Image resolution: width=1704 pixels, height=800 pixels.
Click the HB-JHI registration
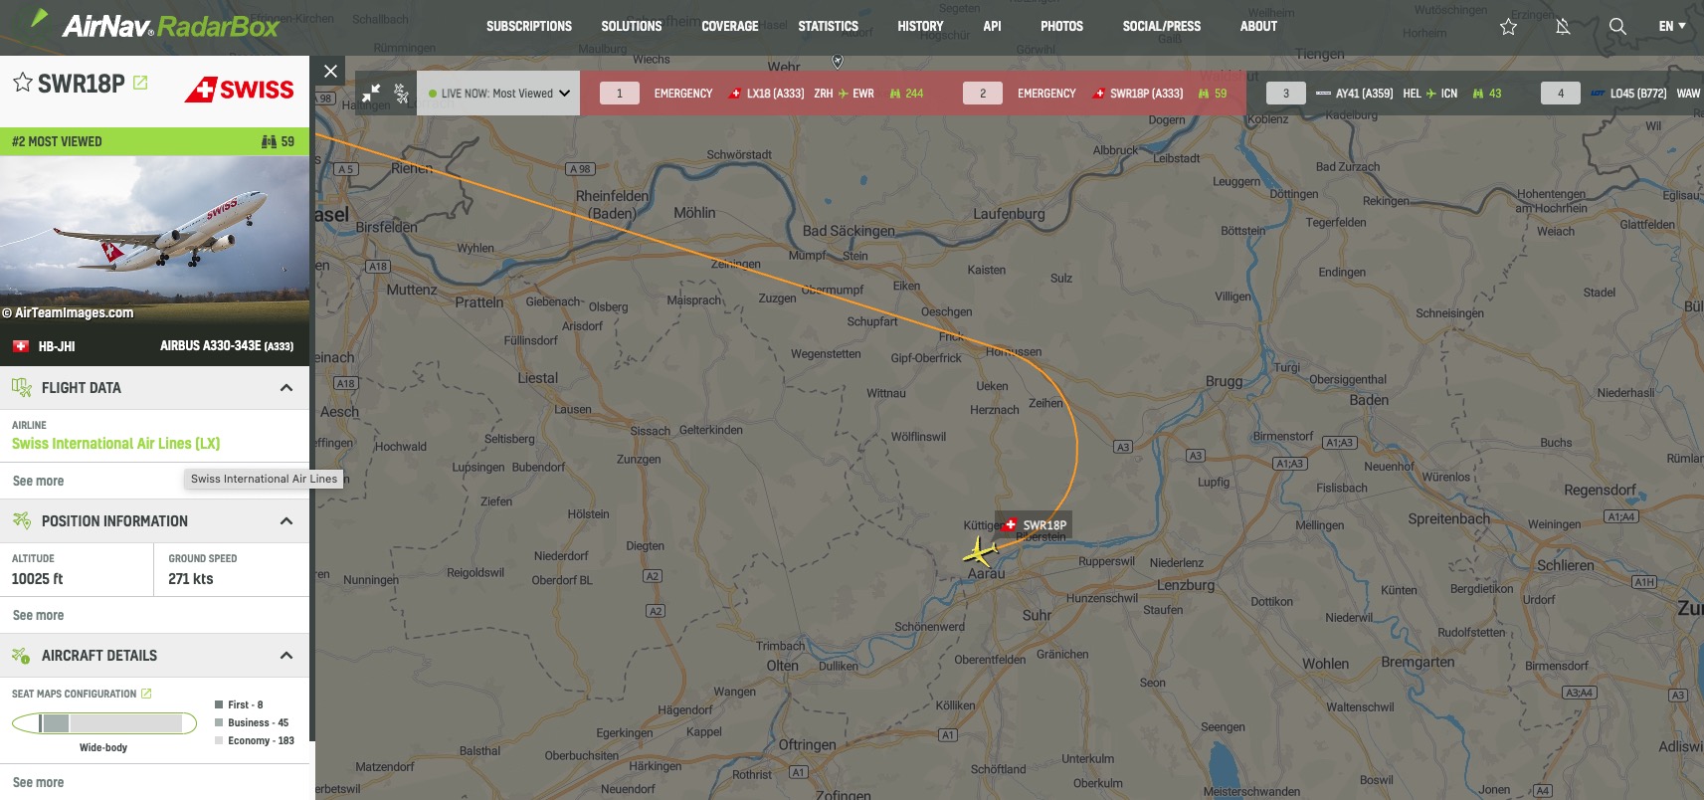(x=57, y=346)
